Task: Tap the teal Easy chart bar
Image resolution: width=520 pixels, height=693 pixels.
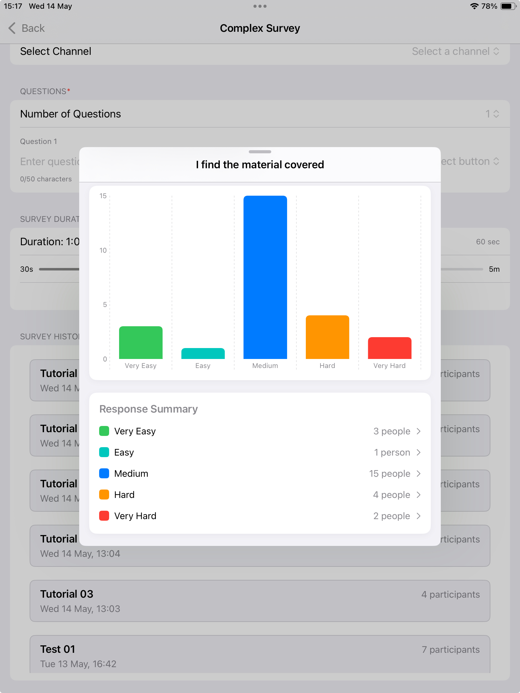Action: [x=203, y=353]
